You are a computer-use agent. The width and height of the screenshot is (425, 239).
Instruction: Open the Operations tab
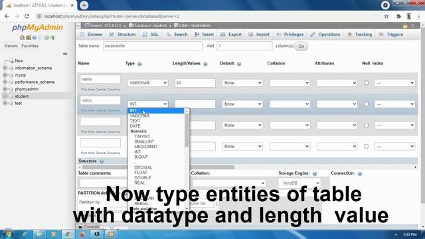pos(325,35)
